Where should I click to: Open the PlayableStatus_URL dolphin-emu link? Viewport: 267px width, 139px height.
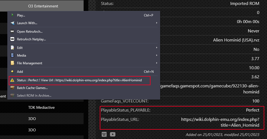pyautogui.click(x=220, y=122)
